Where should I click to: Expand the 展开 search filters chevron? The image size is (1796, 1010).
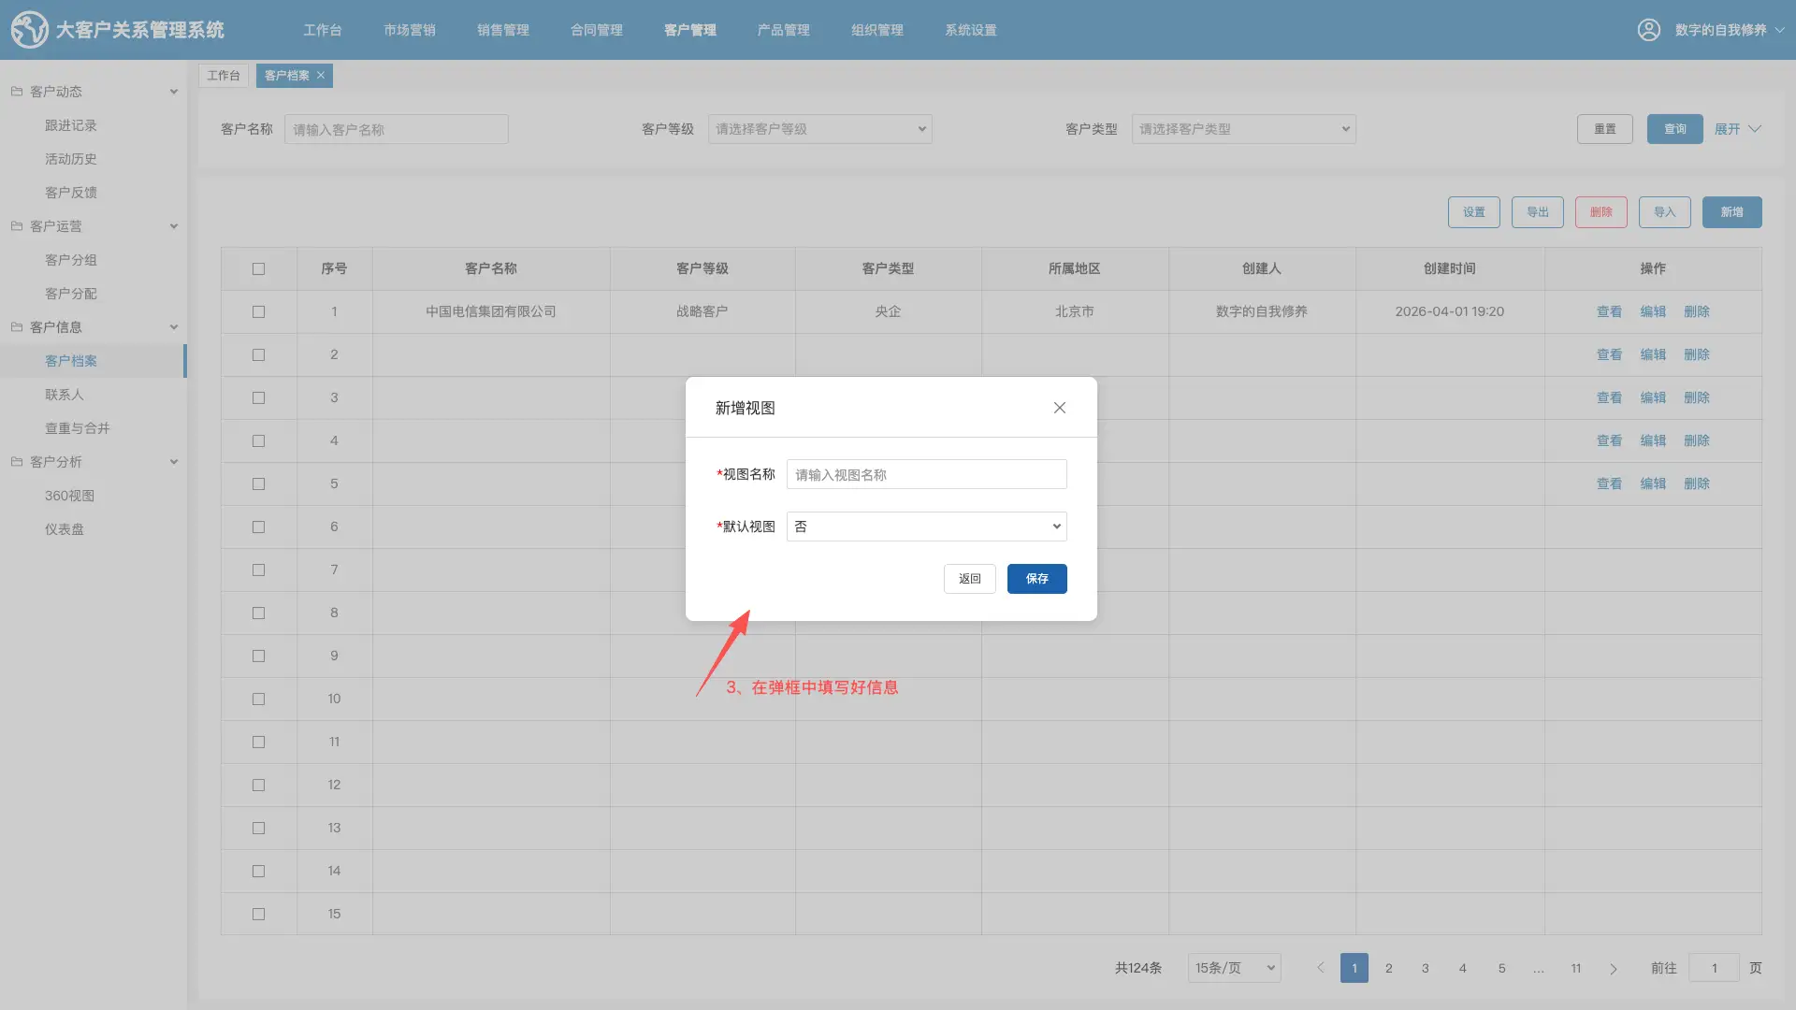[1754, 129]
